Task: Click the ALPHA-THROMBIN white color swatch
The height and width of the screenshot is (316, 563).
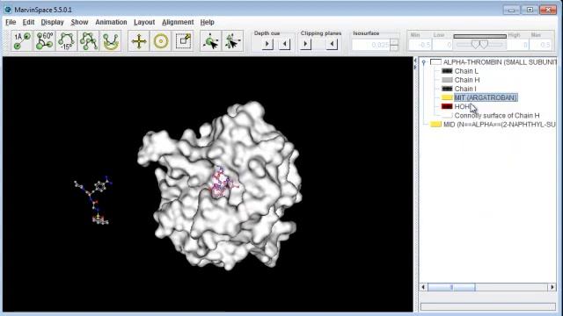Action: point(436,62)
